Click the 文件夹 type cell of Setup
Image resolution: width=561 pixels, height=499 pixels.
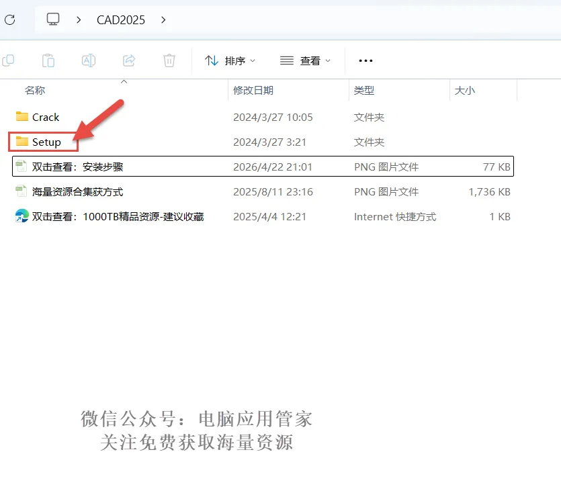coord(369,142)
